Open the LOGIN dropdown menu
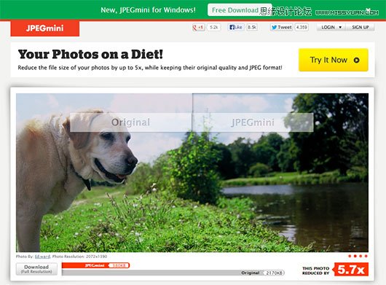386x285 pixels. (331, 27)
